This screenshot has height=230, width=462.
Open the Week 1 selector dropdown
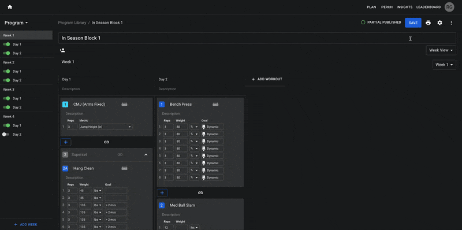coord(444,65)
